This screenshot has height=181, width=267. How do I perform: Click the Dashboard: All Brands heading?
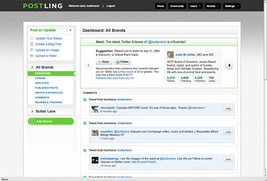tap(104, 30)
